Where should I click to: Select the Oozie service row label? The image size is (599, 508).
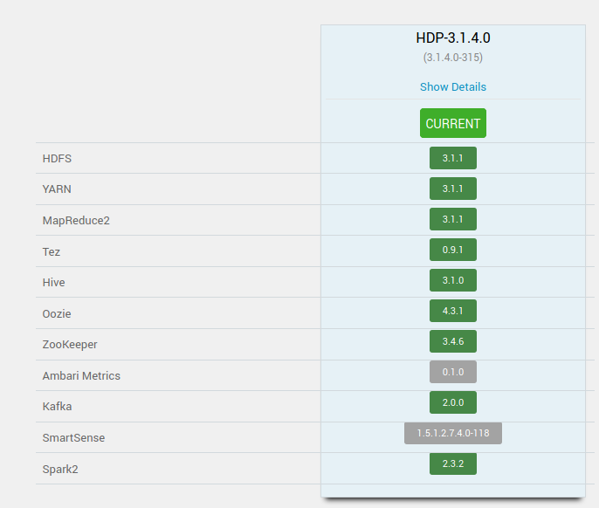click(x=57, y=313)
